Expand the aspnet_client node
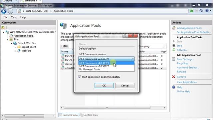 (15, 47)
